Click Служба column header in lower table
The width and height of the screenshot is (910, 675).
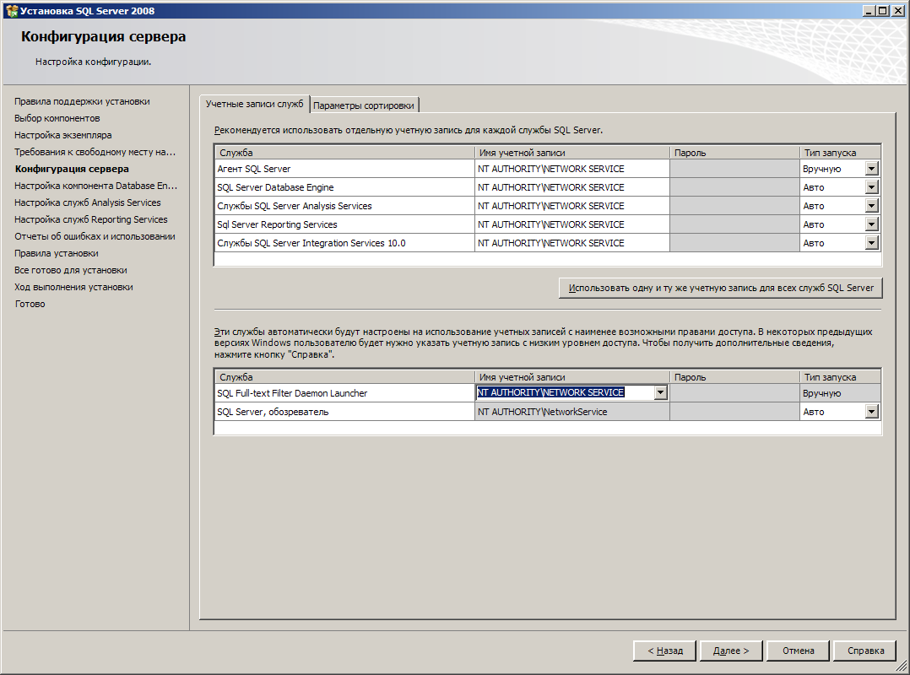[344, 377]
